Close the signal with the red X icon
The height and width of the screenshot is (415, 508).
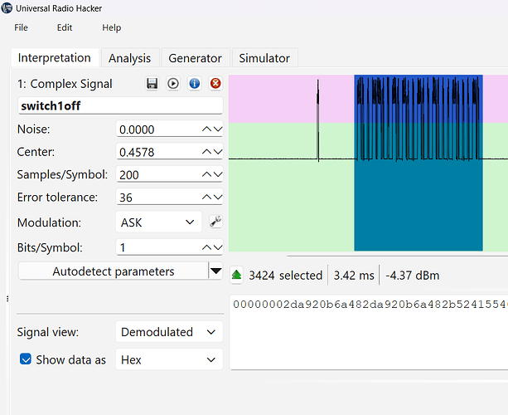(215, 83)
